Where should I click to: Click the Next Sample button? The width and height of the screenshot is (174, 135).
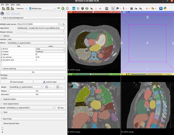click(x=17, y=82)
